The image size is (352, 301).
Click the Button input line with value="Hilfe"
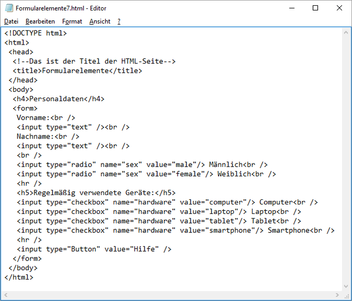pos(94,249)
